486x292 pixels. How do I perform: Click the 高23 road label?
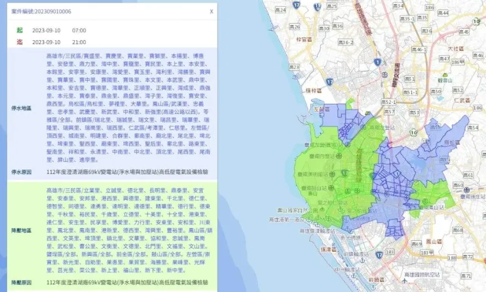tap(294, 67)
